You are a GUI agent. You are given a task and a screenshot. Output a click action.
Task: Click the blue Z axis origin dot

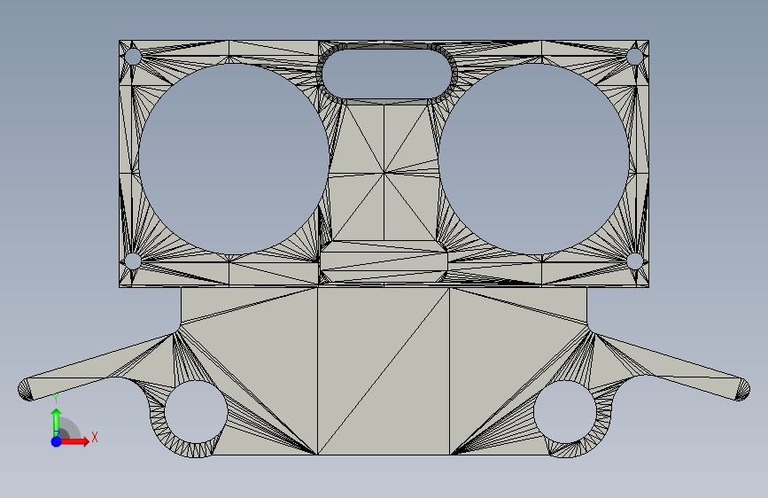[57, 441]
